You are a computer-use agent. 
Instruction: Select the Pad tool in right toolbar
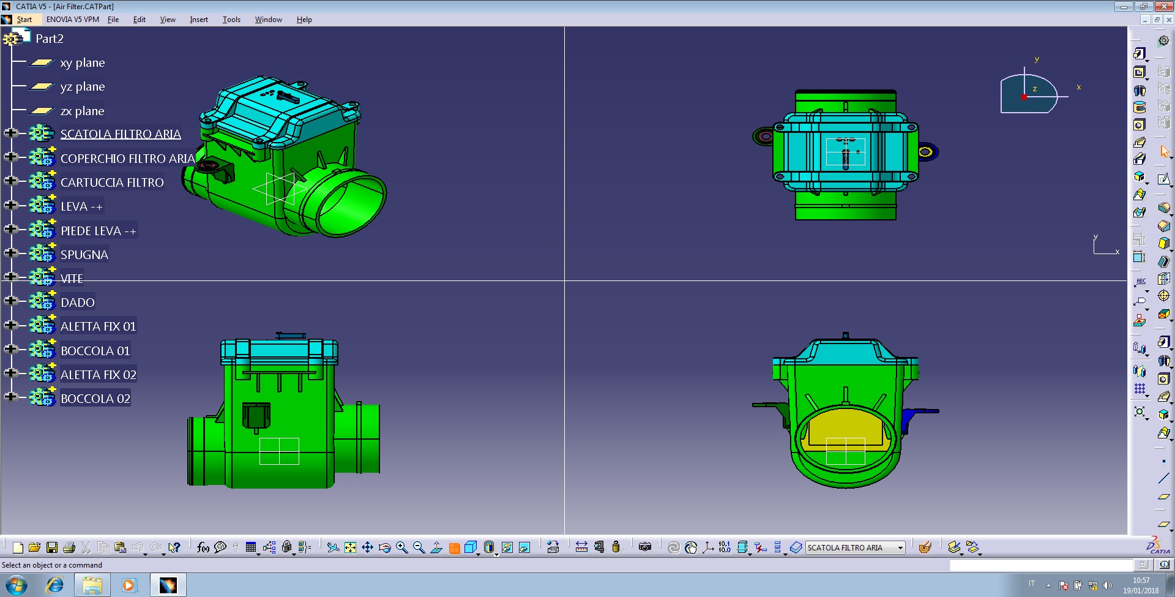click(x=1139, y=54)
